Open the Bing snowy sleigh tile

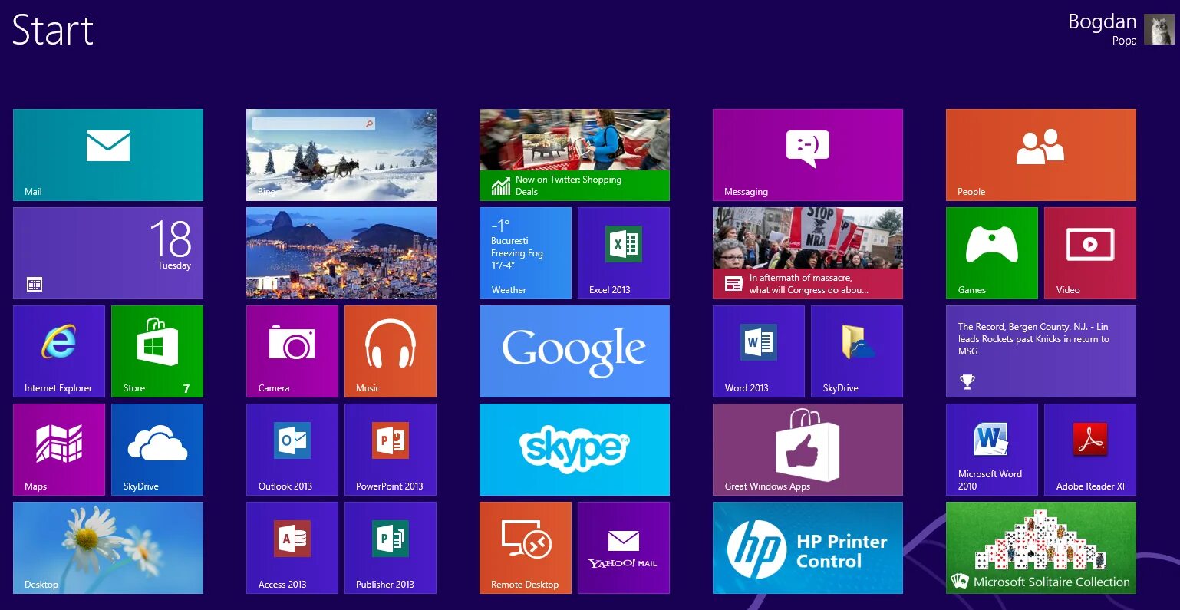341,155
